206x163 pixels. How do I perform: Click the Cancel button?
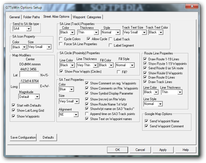[140, 150]
